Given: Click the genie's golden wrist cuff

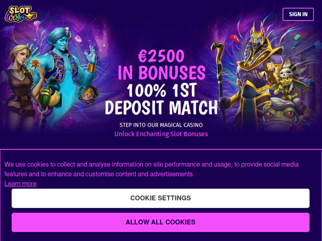Looking at the screenshot, I should (91, 68).
